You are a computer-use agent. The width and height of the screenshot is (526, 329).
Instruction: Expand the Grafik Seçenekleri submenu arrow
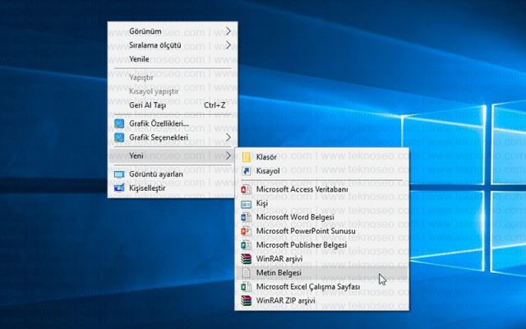point(228,137)
